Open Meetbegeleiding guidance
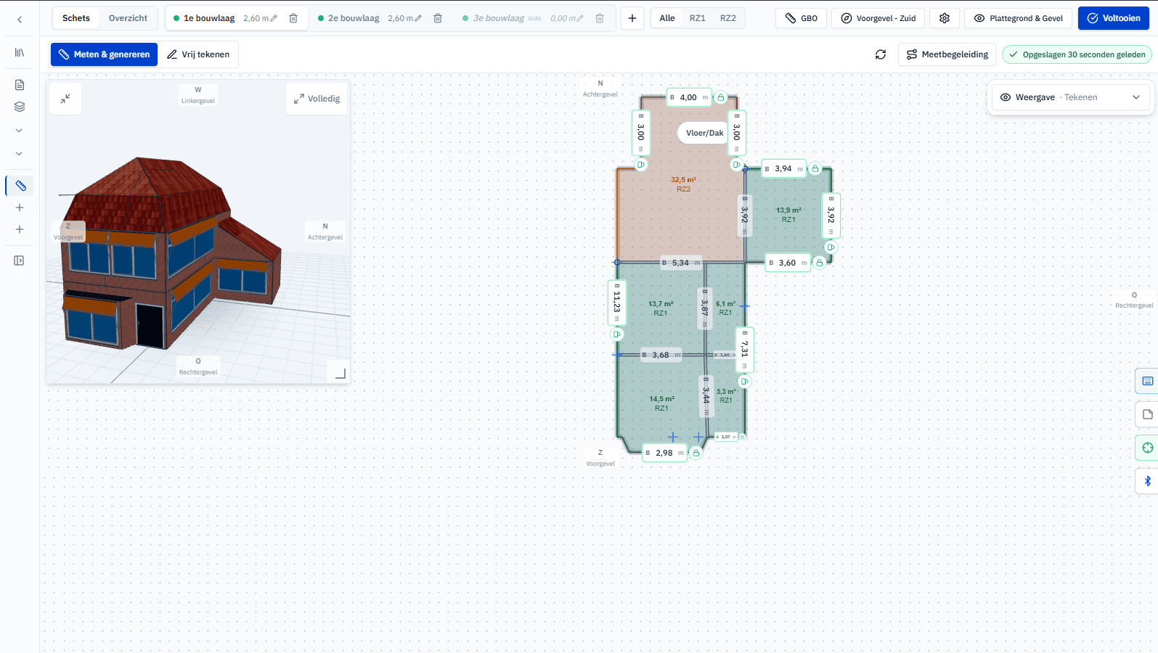Viewport: 1158px width, 653px height. [x=947, y=54]
